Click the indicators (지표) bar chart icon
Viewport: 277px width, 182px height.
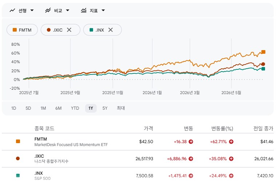click(84, 11)
